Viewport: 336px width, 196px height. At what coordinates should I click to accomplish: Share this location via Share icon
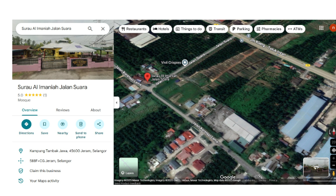click(x=99, y=124)
